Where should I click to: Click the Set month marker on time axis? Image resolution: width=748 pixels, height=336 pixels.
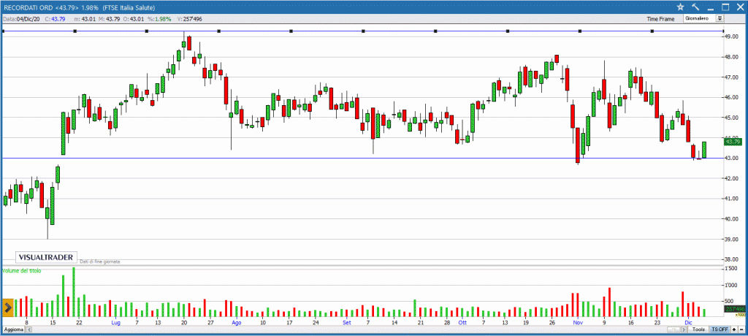click(347, 322)
